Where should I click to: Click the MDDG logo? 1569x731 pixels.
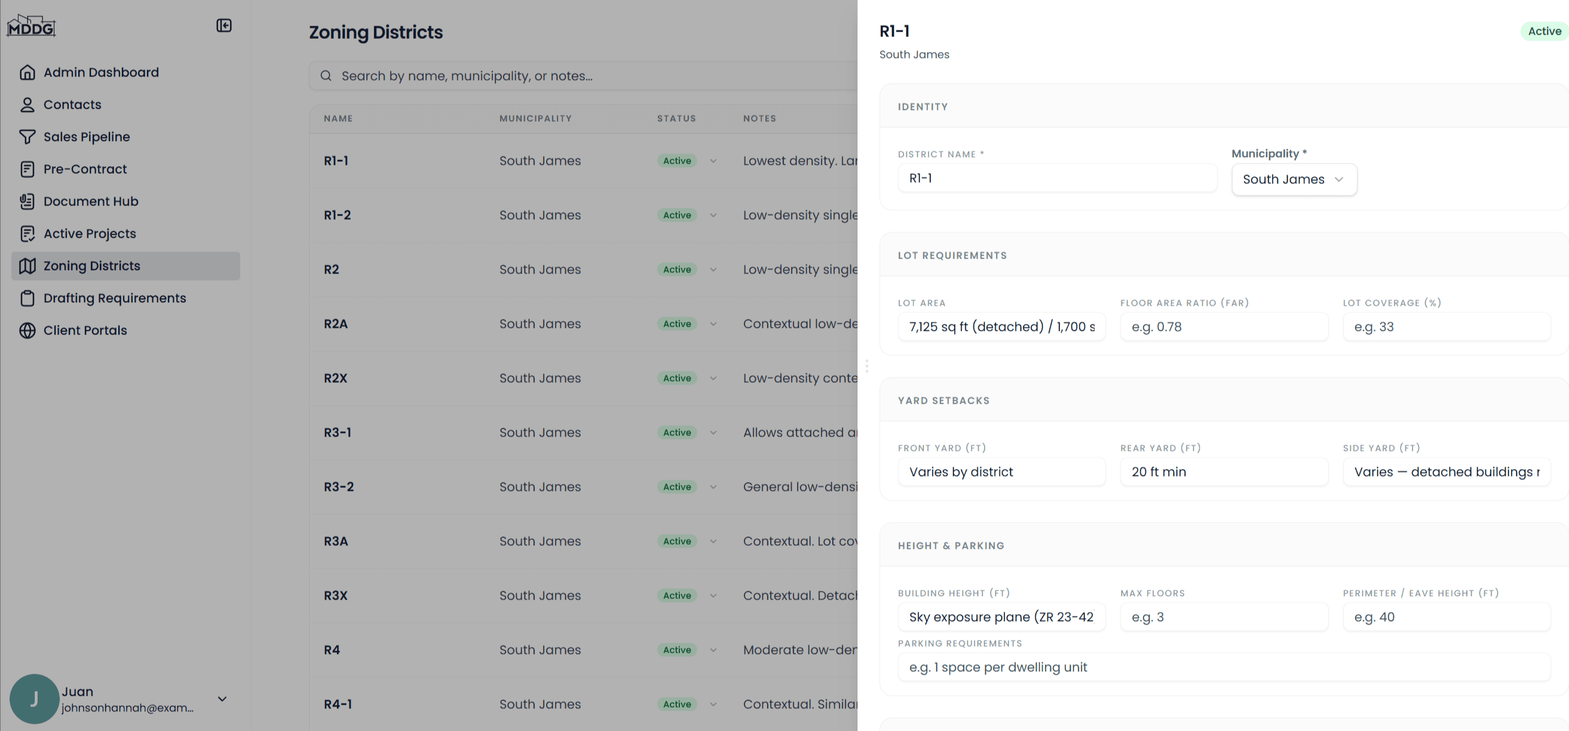point(31,26)
